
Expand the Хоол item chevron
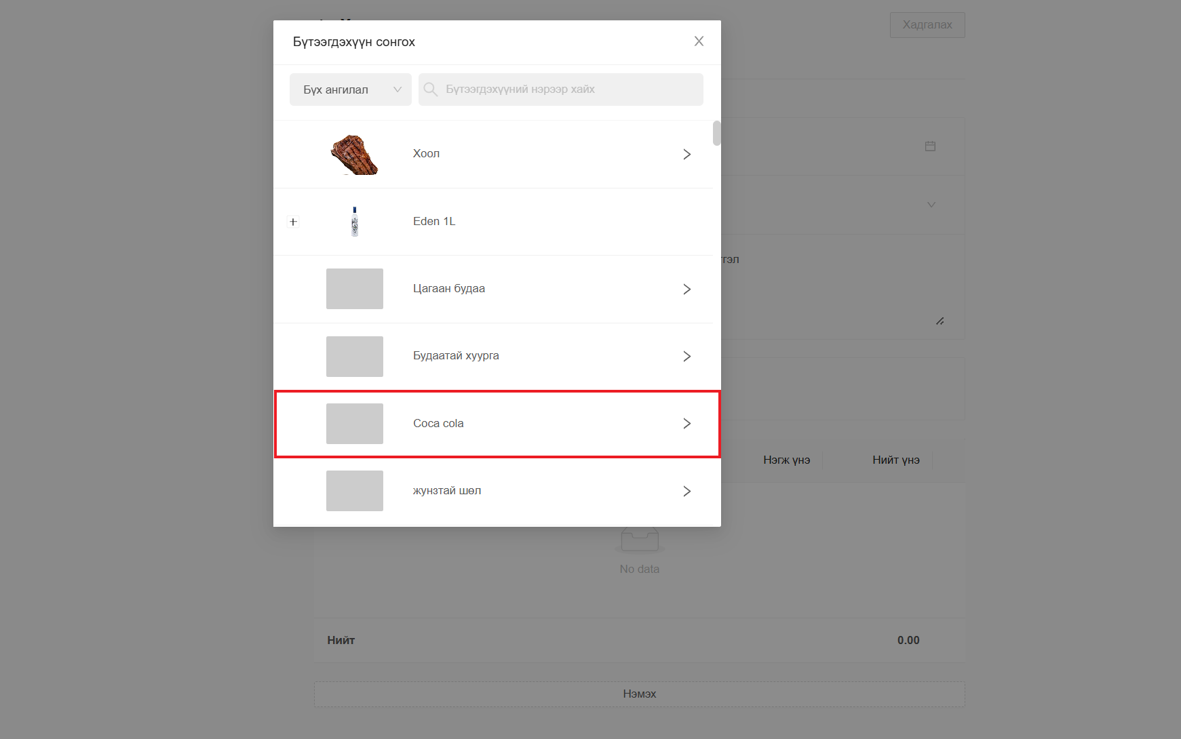[686, 155]
